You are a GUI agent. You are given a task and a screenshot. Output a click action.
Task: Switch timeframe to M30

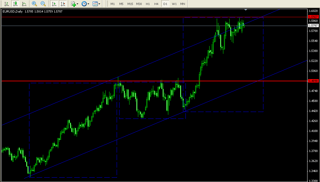[x=139, y=4]
